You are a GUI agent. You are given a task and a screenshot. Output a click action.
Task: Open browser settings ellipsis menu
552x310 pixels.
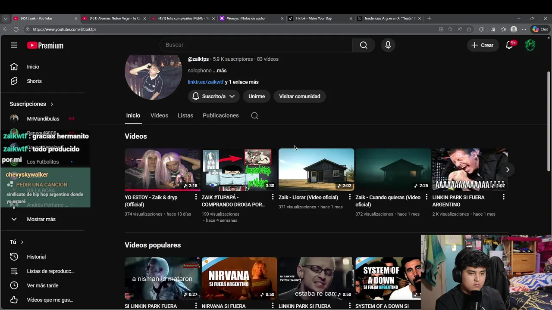point(524,29)
